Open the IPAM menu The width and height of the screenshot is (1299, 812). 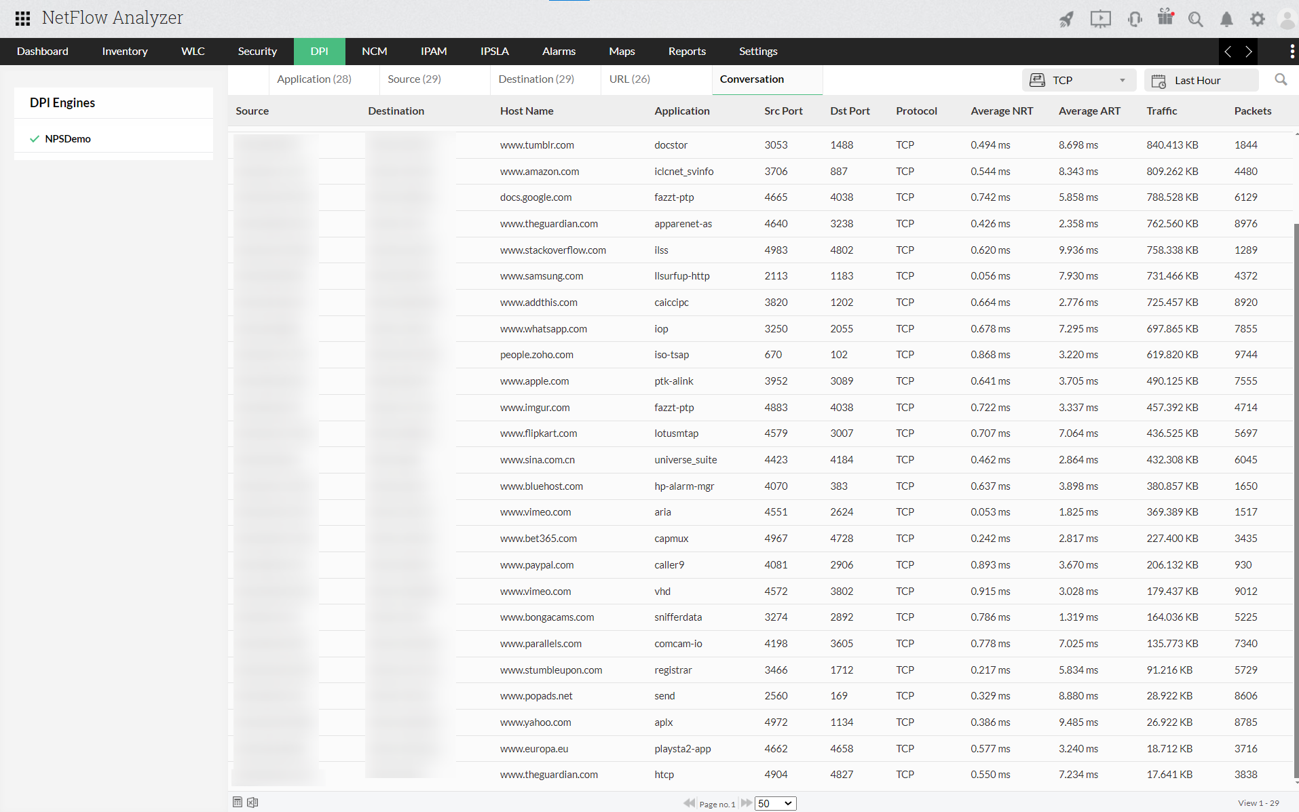click(x=434, y=52)
